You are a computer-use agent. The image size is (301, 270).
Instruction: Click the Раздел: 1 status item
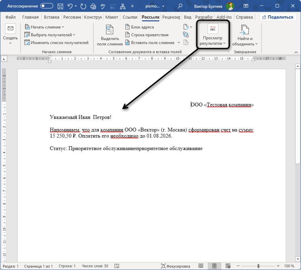[x=10, y=266]
